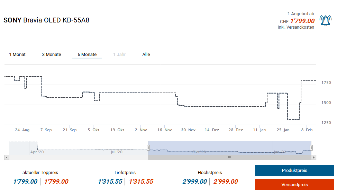This screenshot has width=337, height=192.
Task: Click the '19. Okt' x-axis label
Action: click(117, 130)
